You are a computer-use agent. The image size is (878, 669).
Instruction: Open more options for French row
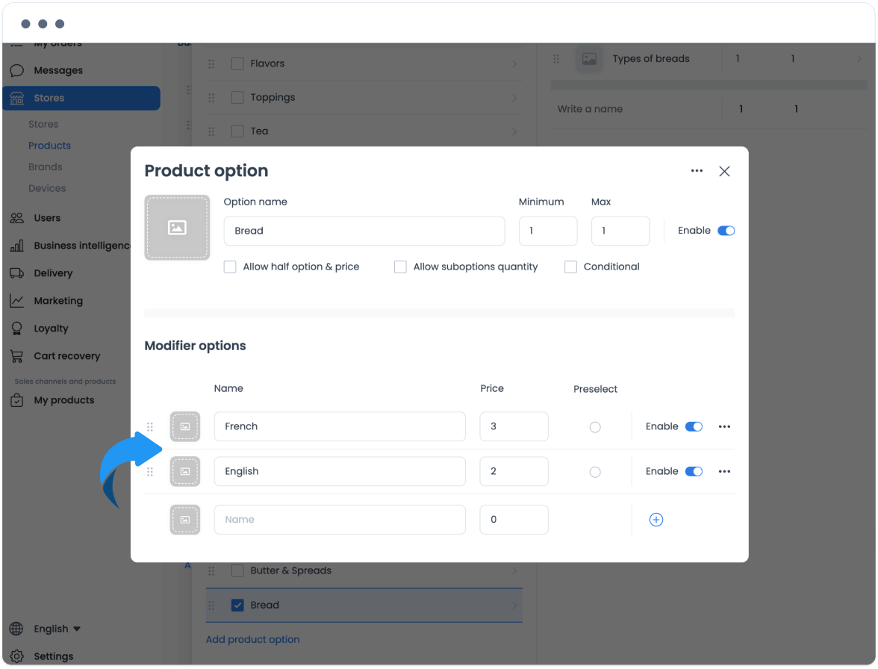coord(724,426)
